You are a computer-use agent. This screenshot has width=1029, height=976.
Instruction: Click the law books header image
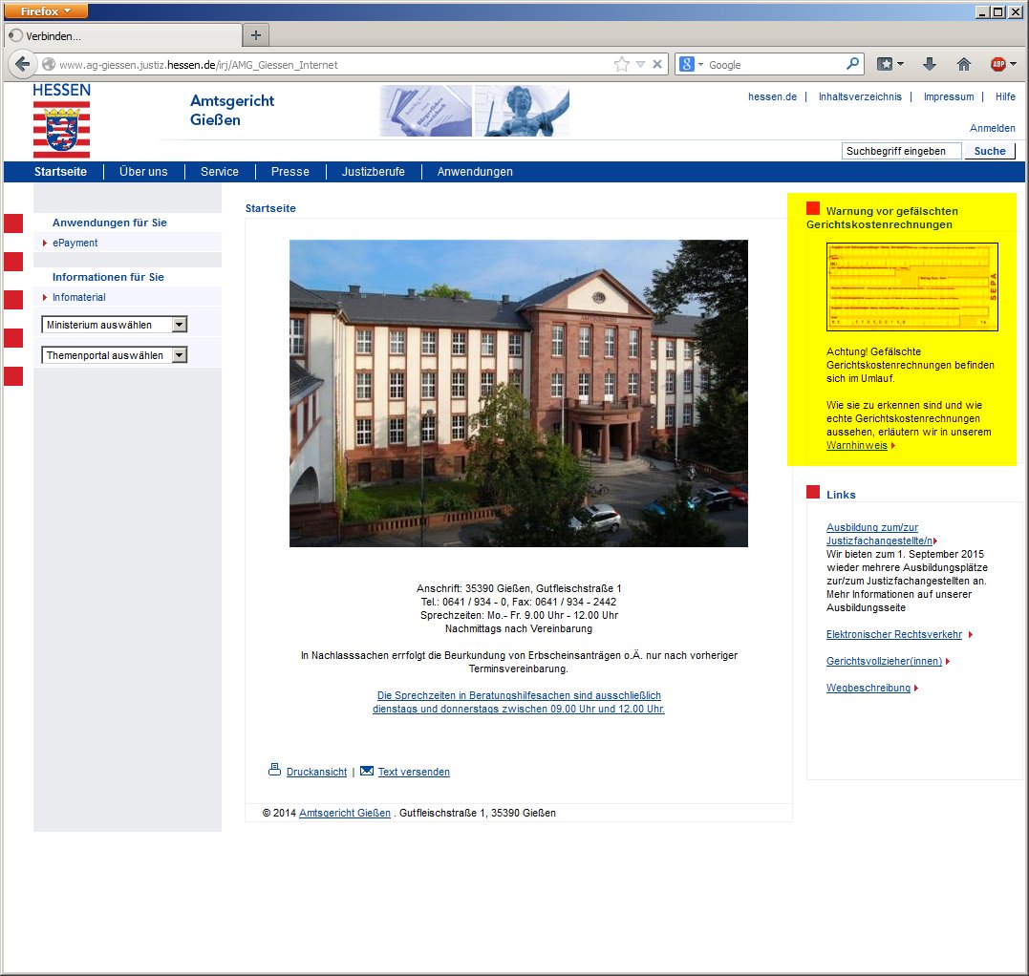click(x=425, y=111)
